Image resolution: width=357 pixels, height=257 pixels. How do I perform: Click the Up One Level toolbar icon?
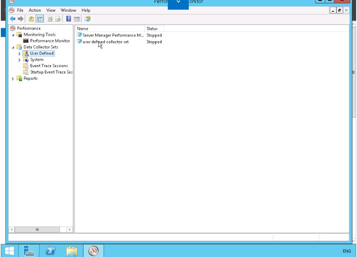coord(31,19)
